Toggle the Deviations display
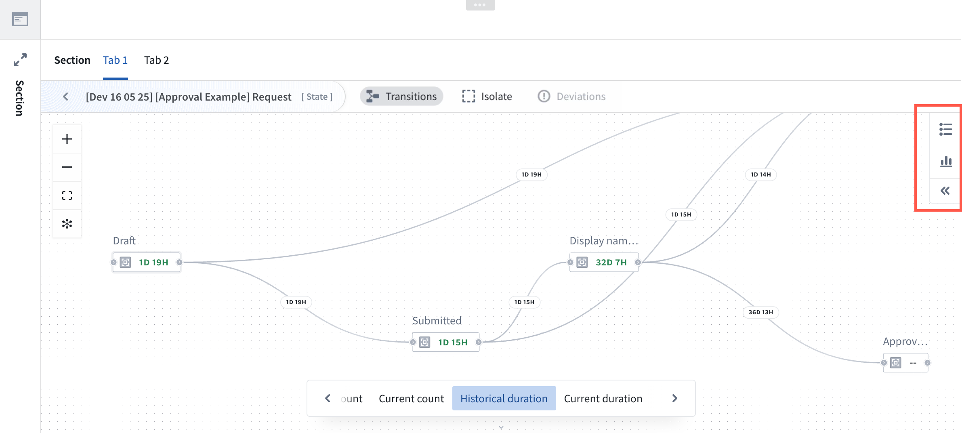Screen dimensions: 962x433 (x=572, y=96)
